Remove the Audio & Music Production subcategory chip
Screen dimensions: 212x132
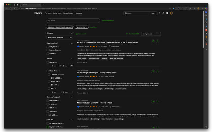point(72,27)
